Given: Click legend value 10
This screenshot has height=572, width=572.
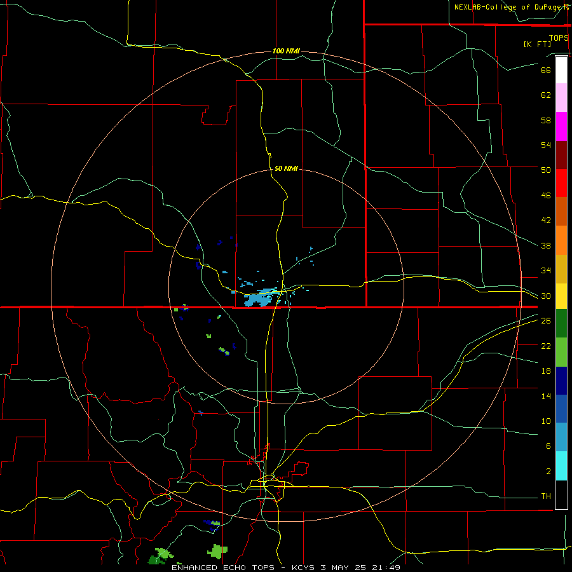Looking at the screenshot, I should click(546, 421).
